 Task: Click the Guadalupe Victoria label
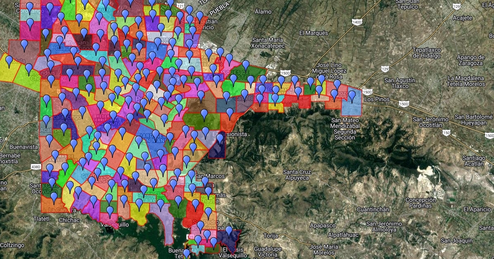268,252
